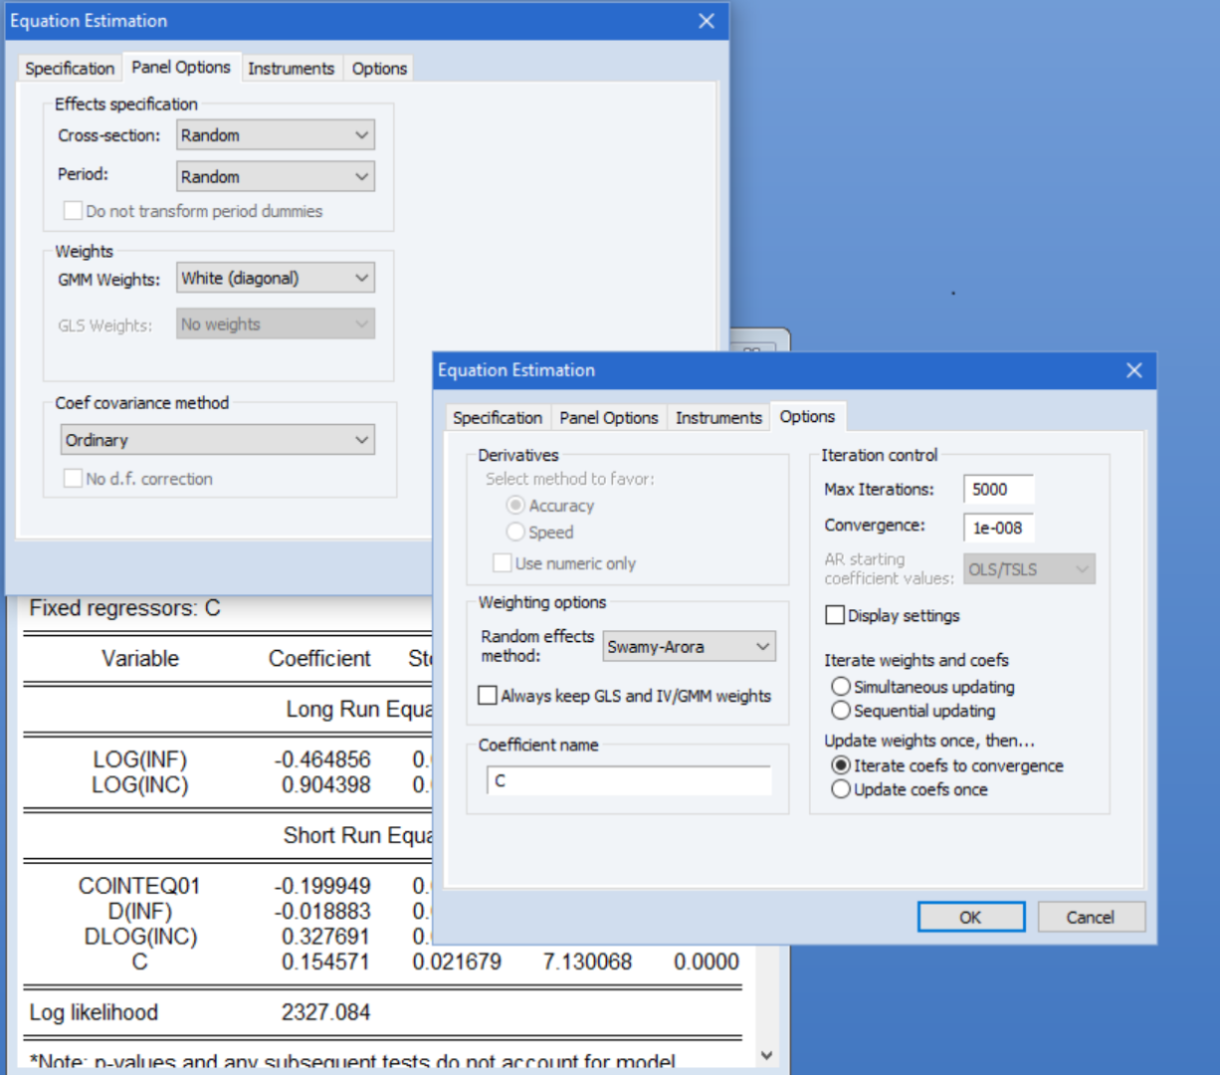Click coefficient value -0.018883
Image resolution: width=1220 pixels, height=1075 pixels.
tap(322, 911)
